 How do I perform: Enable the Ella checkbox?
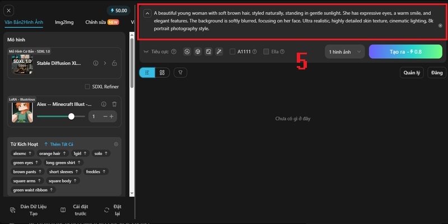[266, 52]
